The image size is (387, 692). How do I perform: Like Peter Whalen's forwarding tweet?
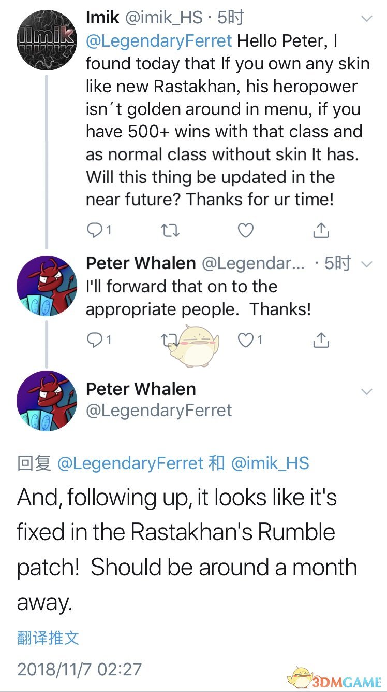pyautogui.click(x=245, y=340)
